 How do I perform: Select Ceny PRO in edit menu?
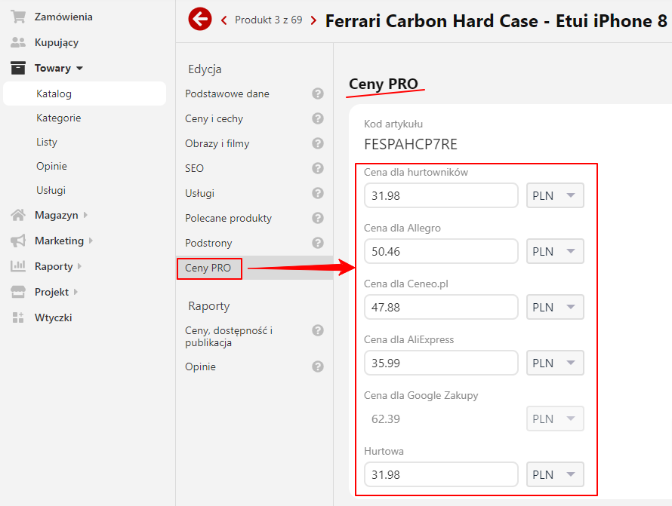208,268
